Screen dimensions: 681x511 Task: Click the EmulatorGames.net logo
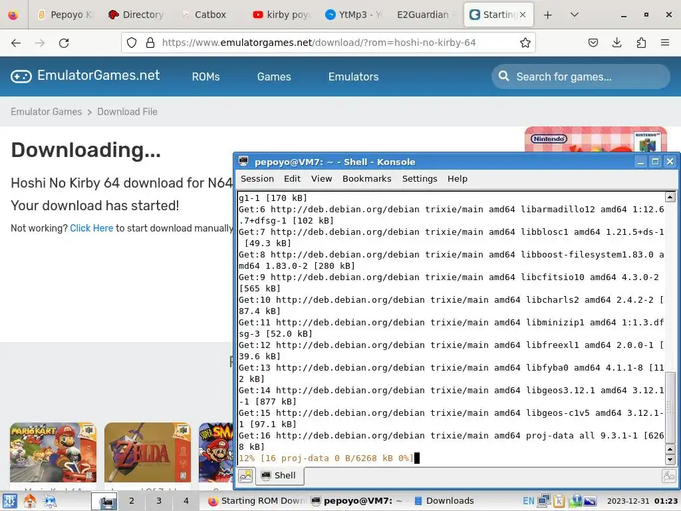pos(85,76)
